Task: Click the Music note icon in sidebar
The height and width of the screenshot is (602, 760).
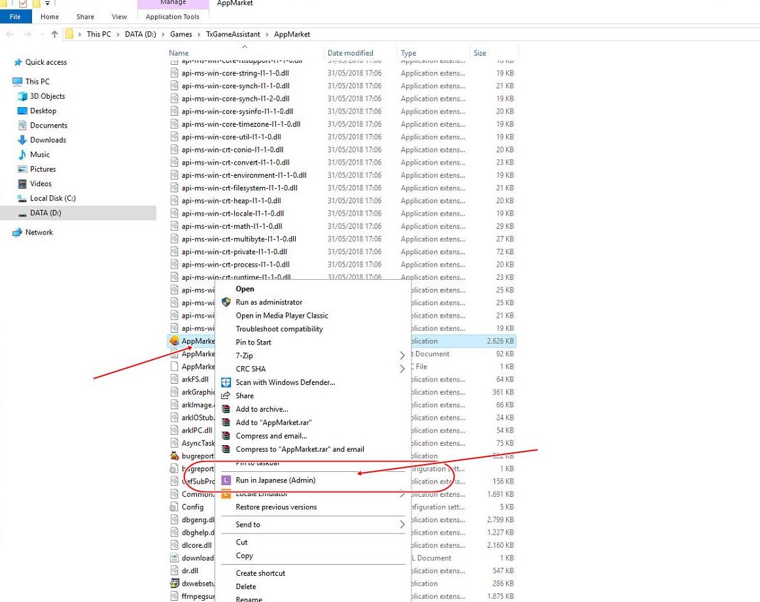Action: (22, 154)
